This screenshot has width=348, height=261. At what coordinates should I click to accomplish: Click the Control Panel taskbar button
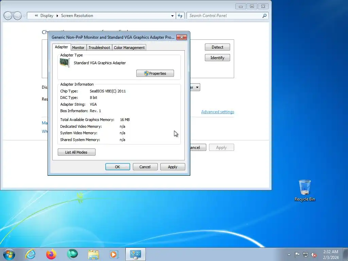coord(135,254)
